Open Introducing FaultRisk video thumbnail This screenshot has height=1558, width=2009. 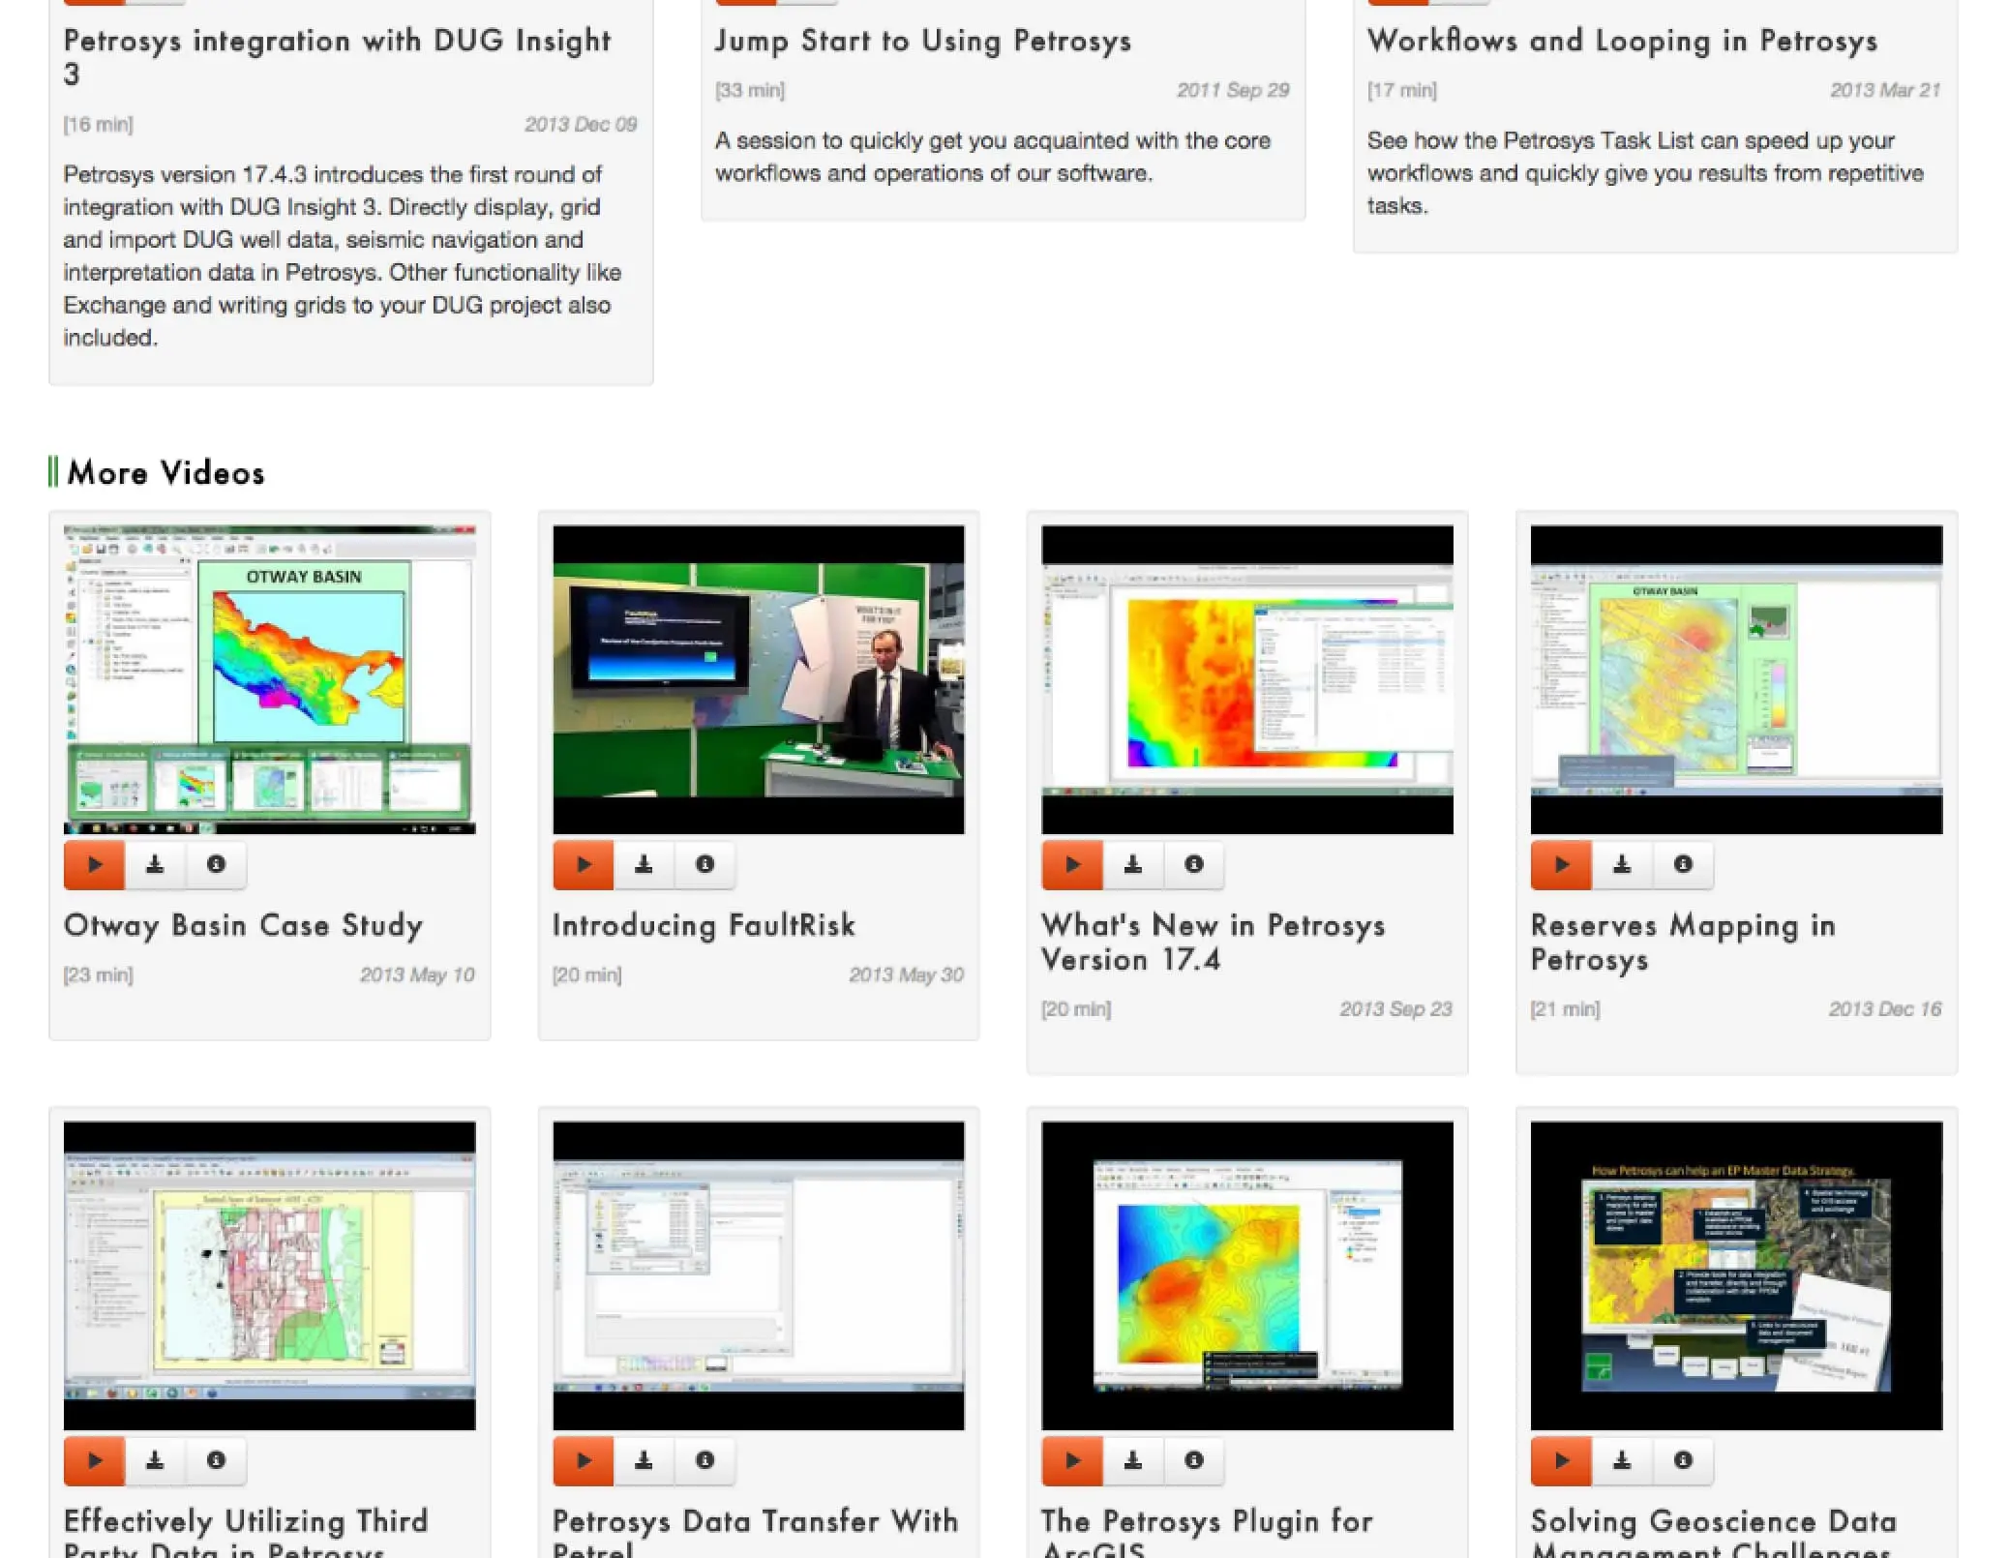[x=759, y=679]
